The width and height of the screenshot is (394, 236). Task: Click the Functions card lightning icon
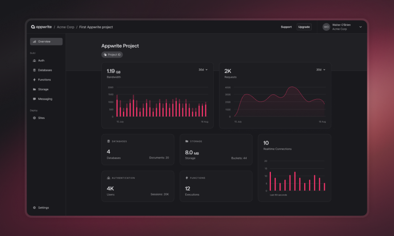(x=187, y=178)
